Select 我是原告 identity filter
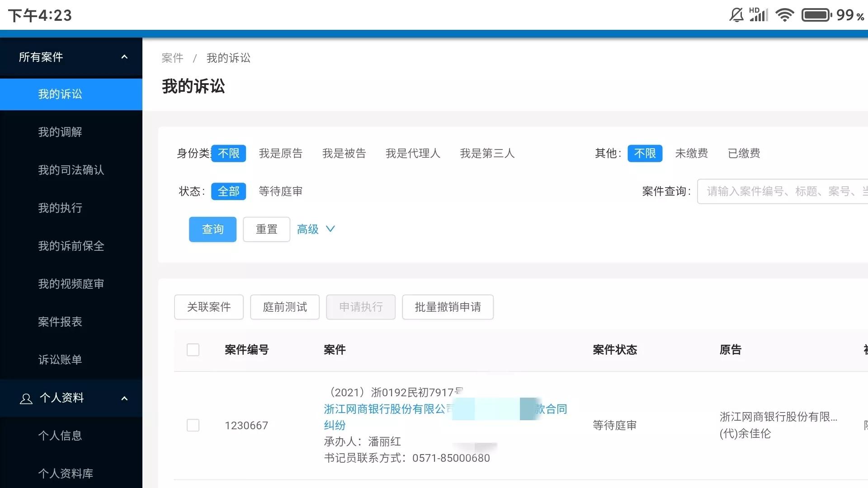The height and width of the screenshot is (488, 868). [281, 153]
